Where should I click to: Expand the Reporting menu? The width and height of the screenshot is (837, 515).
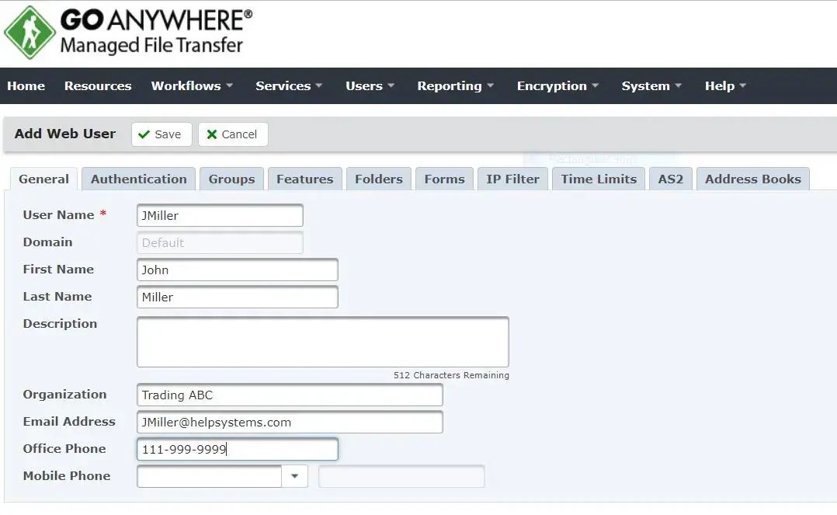[x=455, y=86]
